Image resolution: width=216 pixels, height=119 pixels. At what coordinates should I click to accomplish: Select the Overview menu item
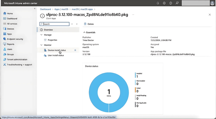click(58, 30)
